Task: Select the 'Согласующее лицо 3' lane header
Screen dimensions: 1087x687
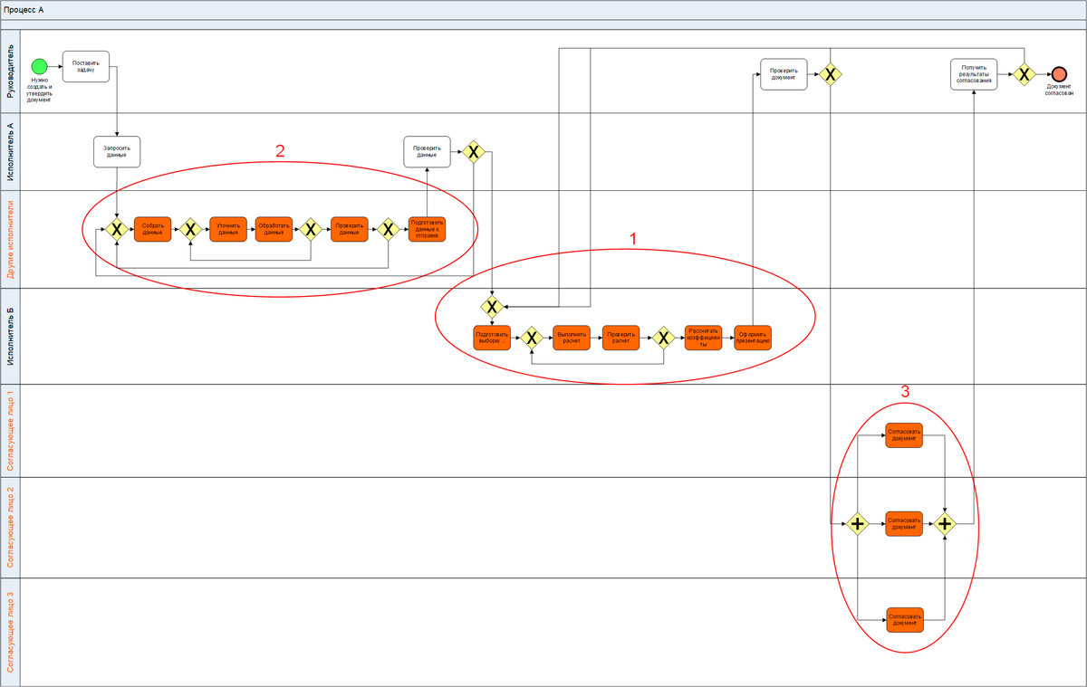Action: click(11, 632)
